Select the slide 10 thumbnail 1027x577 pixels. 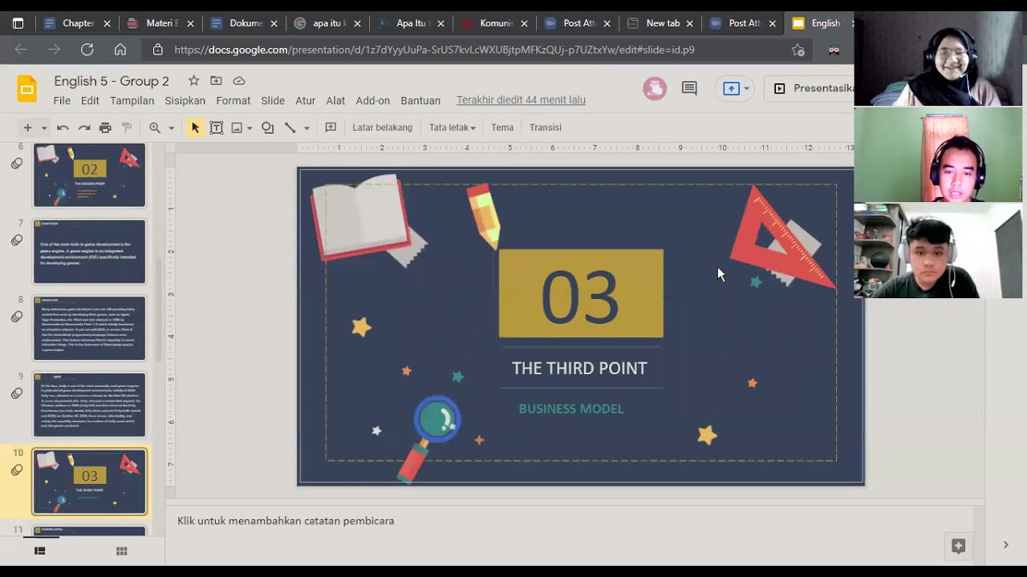tap(89, 482)
